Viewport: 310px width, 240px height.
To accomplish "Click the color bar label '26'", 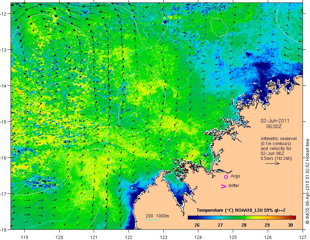I will coord(197,225).
